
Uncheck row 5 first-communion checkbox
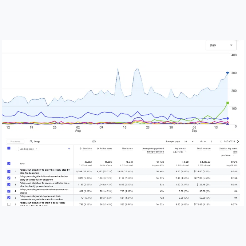point(9,198)
